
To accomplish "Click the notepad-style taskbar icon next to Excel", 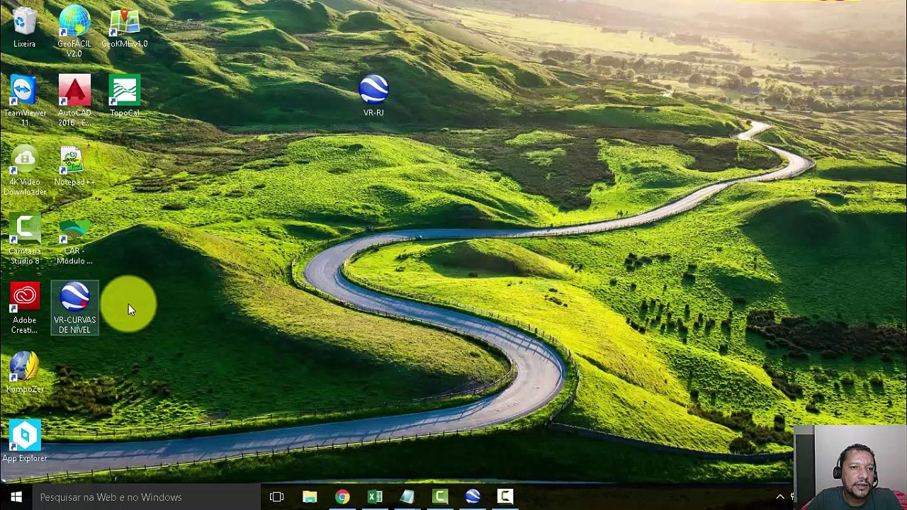I will click(407, 497).
